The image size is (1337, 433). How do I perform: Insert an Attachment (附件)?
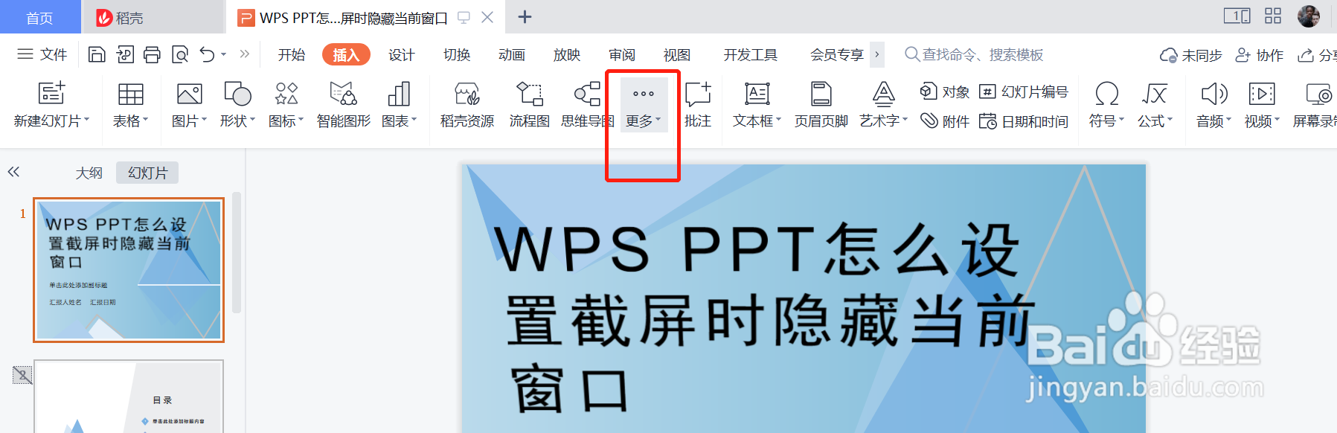pyautogui.click(x=944, y=121)
